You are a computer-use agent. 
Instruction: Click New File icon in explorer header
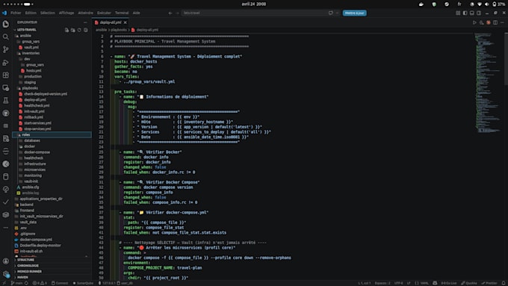66,30
